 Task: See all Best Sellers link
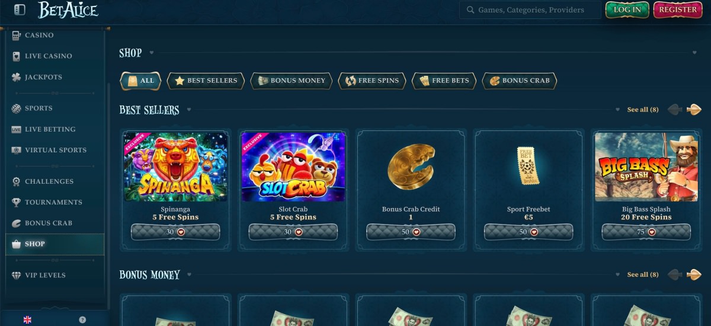pos(643,110)
